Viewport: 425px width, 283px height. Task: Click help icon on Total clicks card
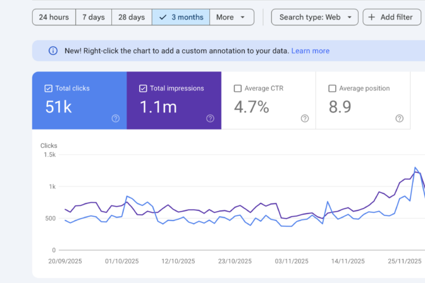click(x=116, y=118)
